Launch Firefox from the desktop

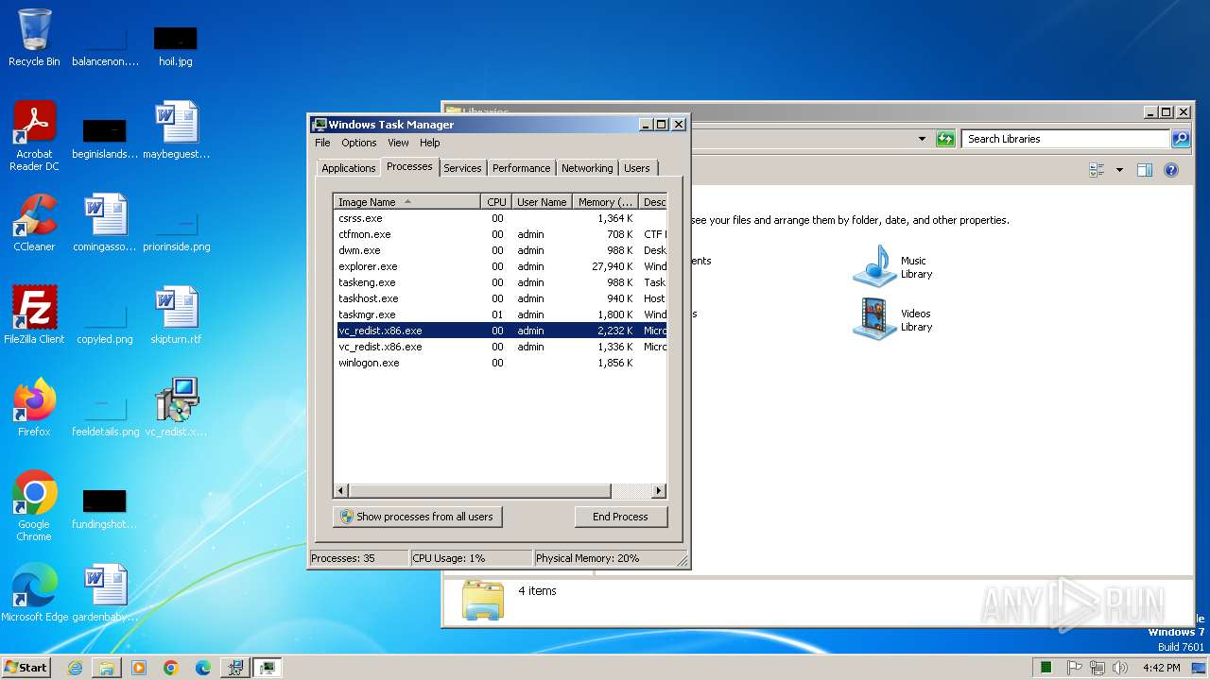(34, 407)
